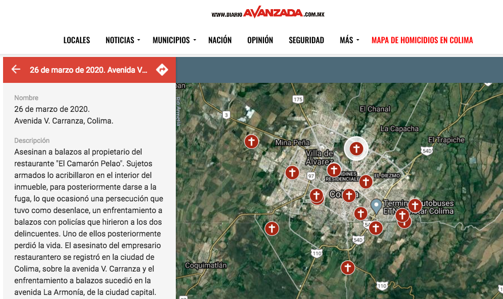
Task: Click the back arrow in the red header
Action: tap(16, 70)
